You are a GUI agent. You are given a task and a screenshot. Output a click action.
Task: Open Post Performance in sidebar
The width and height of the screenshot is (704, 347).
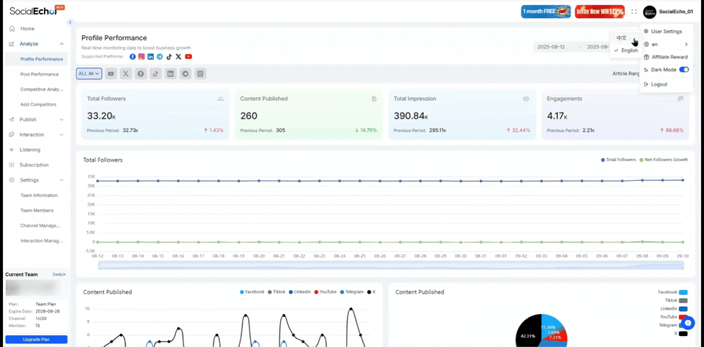click(40, 74)
